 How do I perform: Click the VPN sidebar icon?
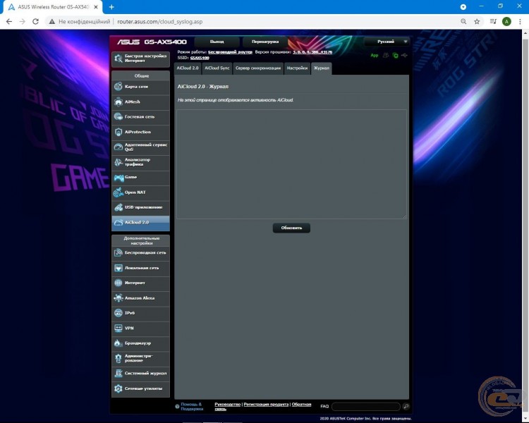click(x=118, y=328)
